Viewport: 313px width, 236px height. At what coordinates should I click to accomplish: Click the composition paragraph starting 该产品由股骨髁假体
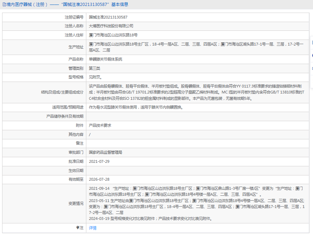tap(197, 92)
